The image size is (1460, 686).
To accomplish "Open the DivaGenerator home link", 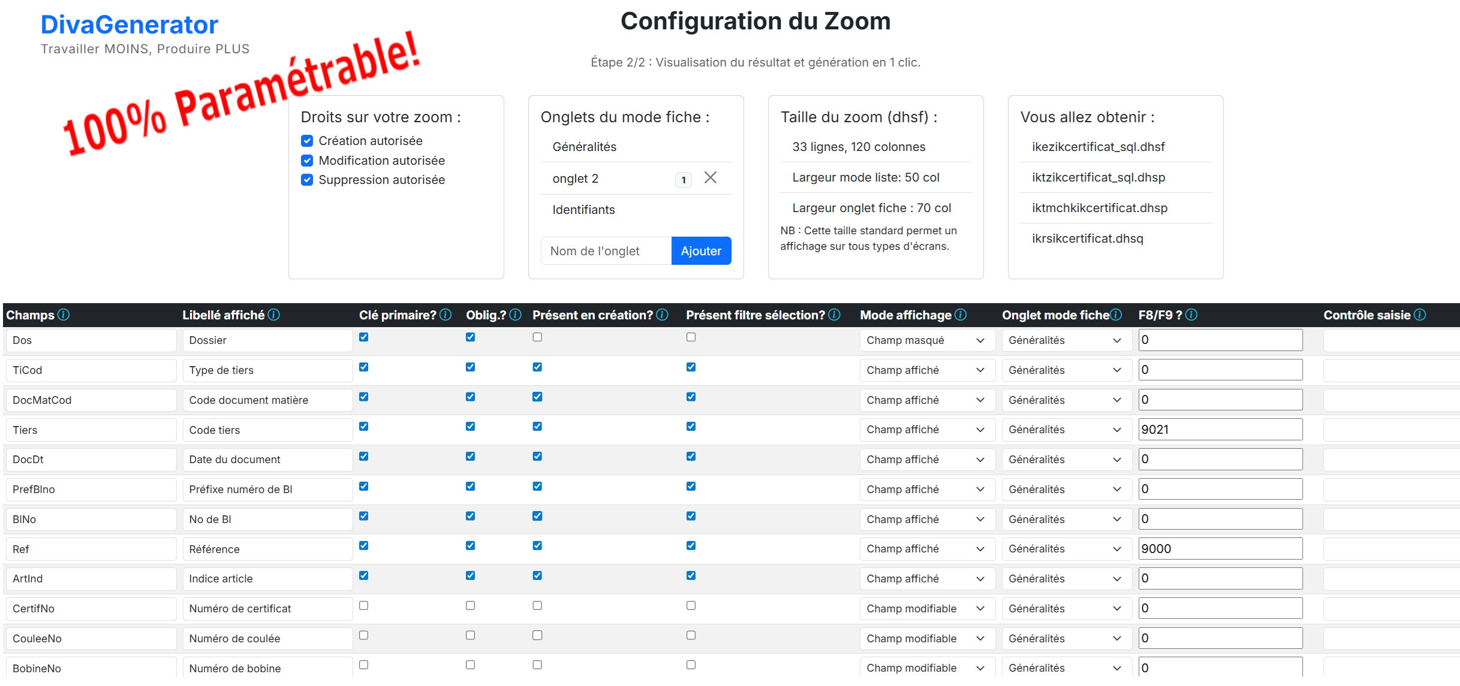I will (129, 25).
